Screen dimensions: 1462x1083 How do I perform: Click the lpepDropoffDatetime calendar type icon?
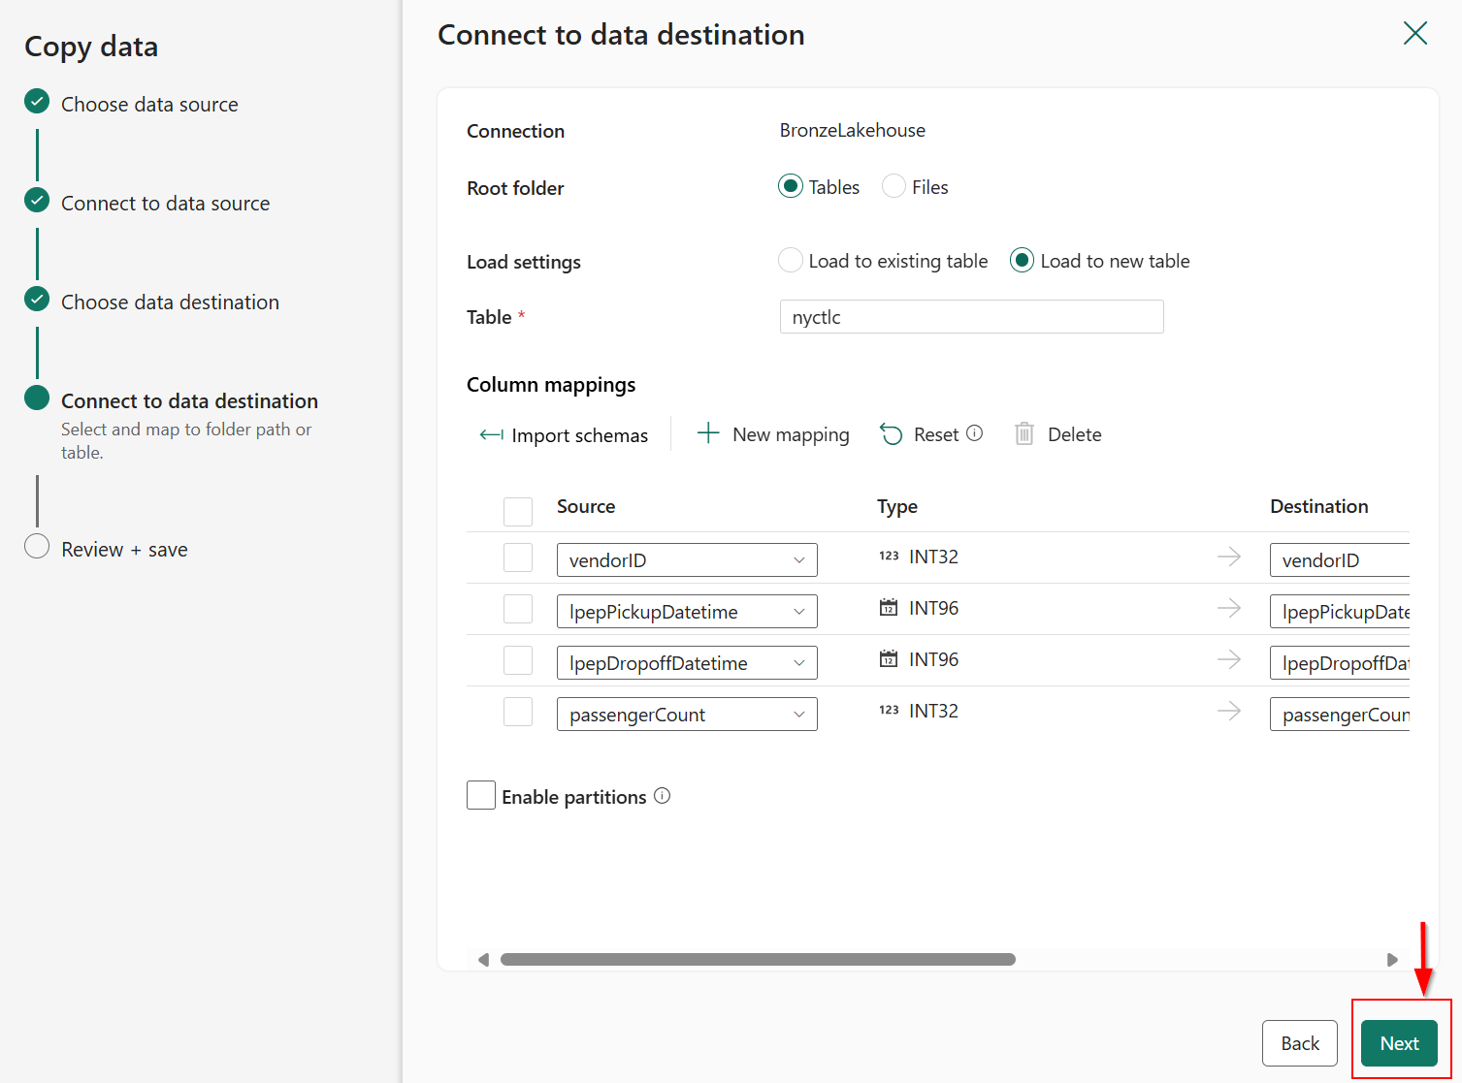(889, 659)
